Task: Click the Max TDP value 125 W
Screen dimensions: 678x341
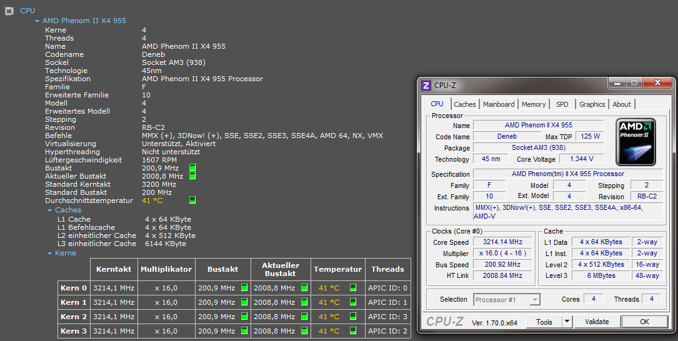Action: pyautogui.click(x=590, y=136)
